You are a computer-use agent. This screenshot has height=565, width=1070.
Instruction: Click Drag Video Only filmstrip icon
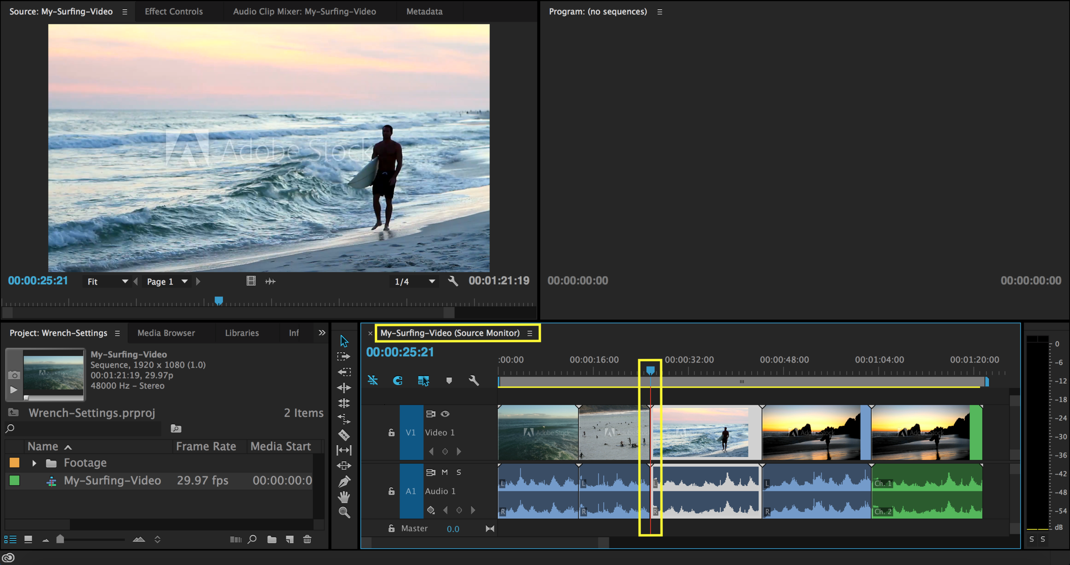pyautogui.click(x=251, y=281)
